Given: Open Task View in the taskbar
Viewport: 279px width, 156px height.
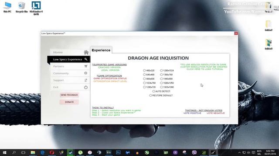Looking at the screenshot, I should pos(23,153).
